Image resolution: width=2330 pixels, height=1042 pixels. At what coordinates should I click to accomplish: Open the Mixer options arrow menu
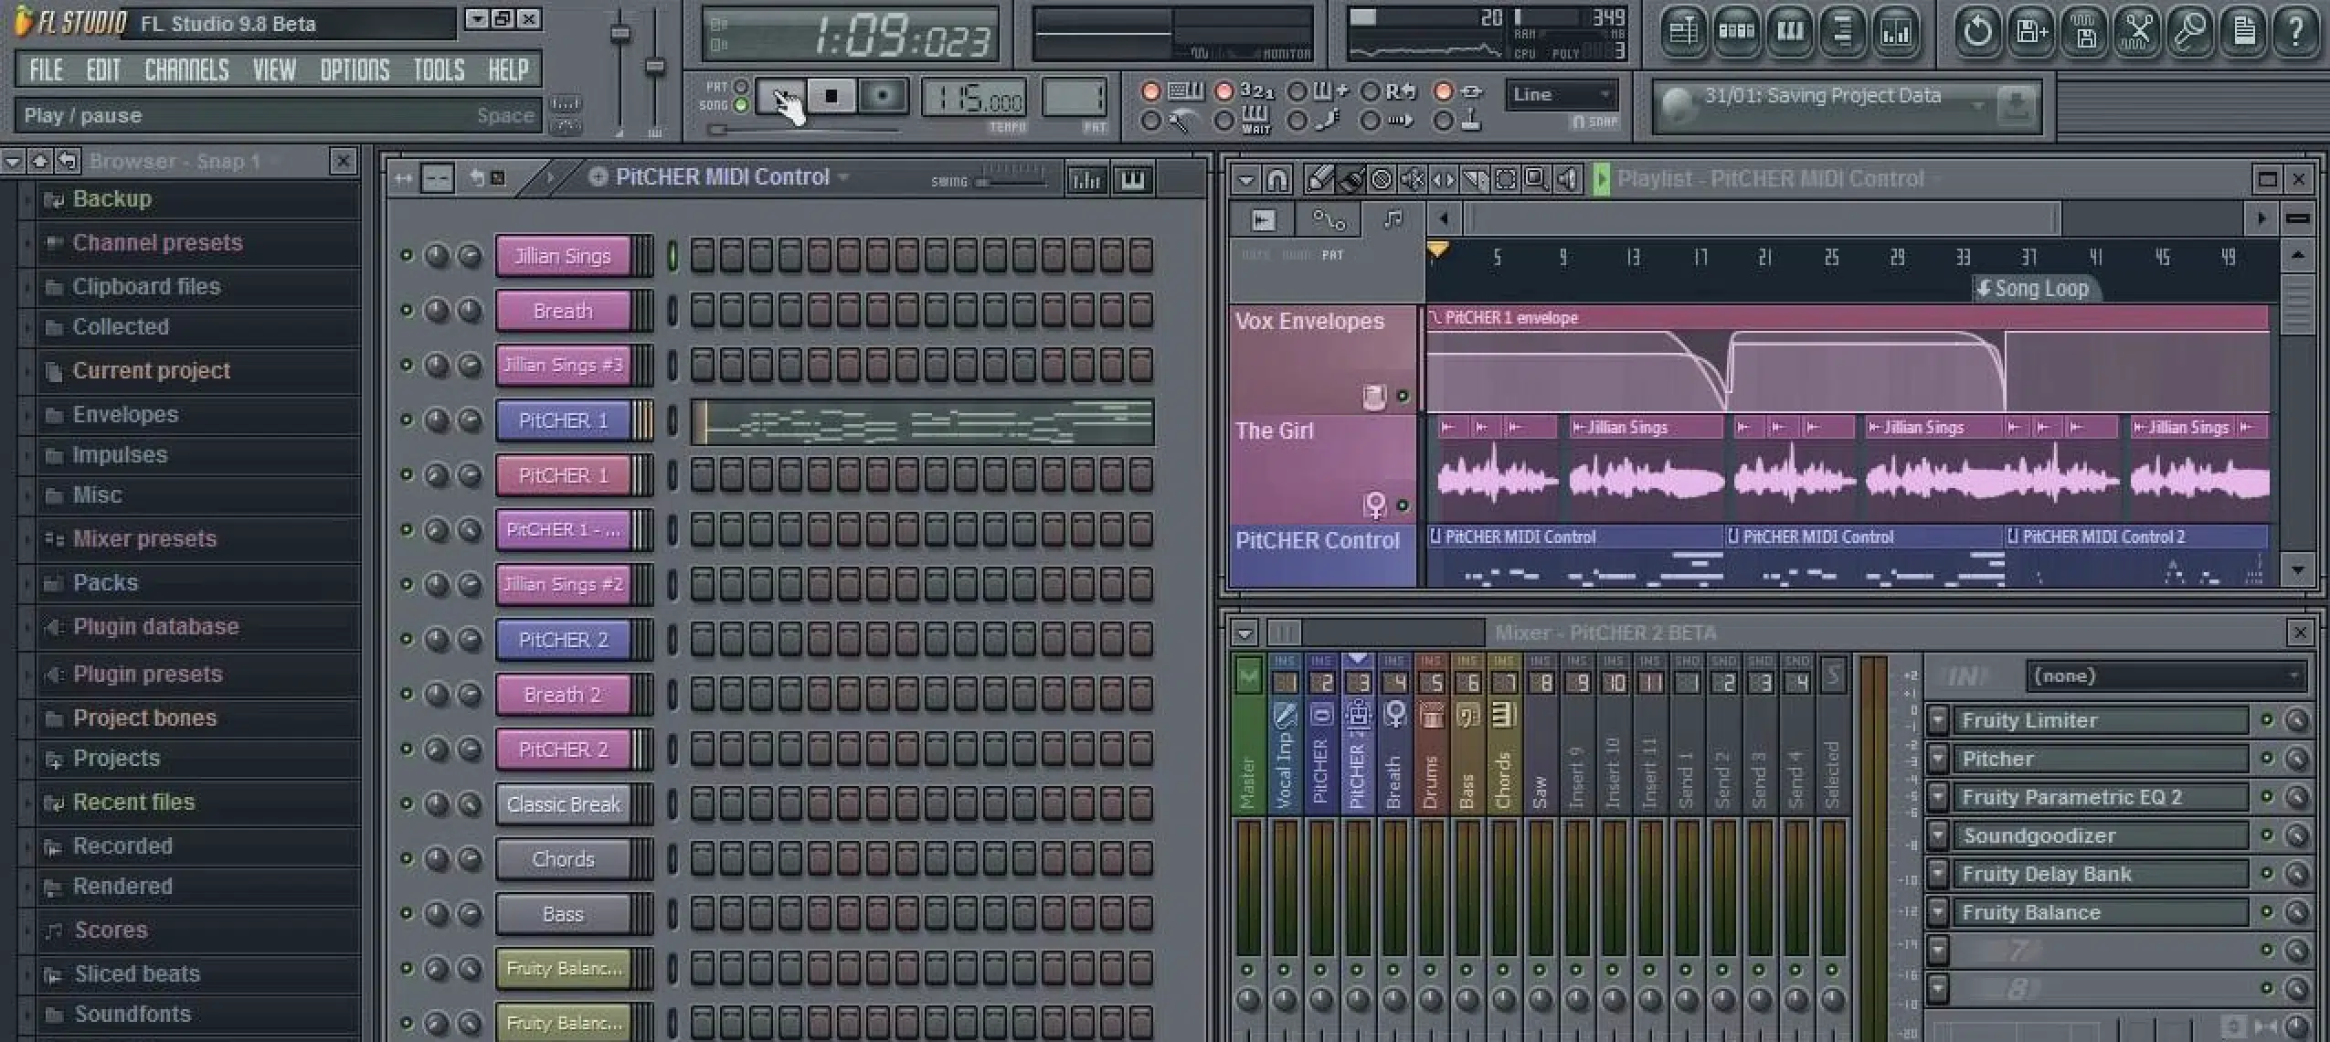coord(1244,633)
